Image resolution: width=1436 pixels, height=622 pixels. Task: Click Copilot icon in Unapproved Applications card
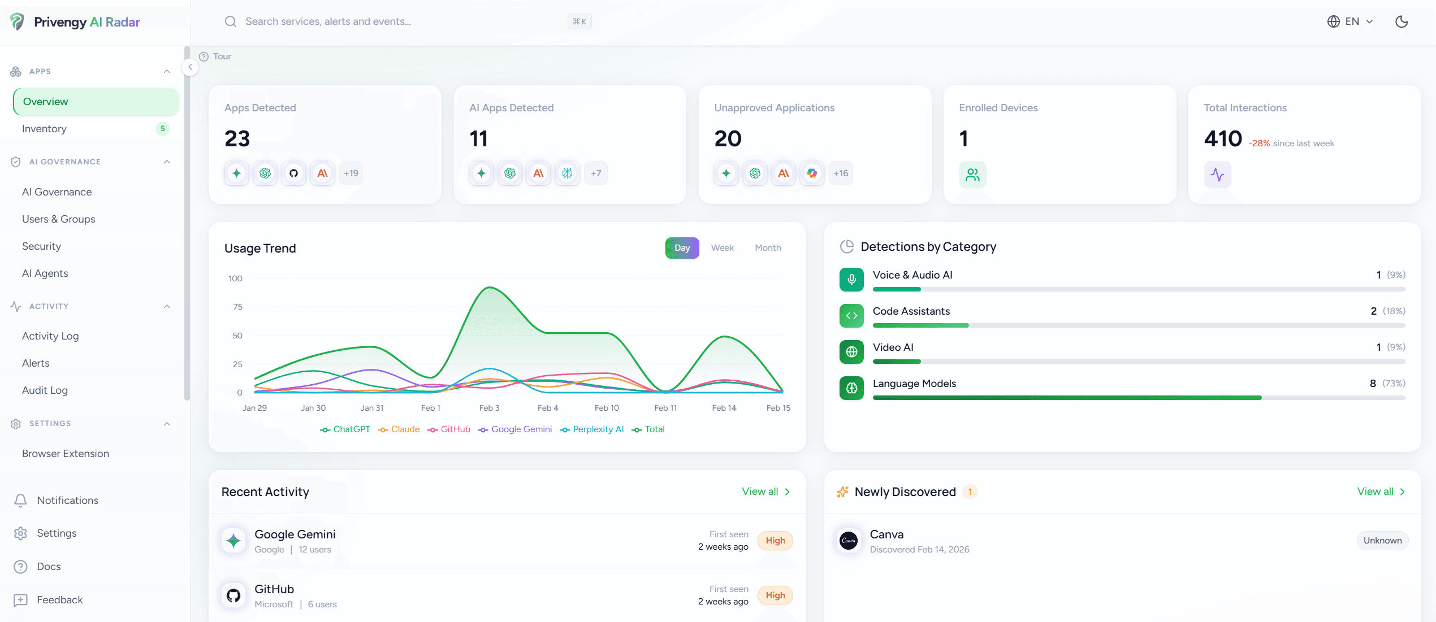point(812,173)
